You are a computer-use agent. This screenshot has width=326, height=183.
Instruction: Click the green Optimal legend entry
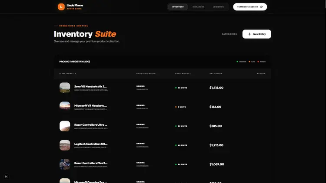pos(241,62)
